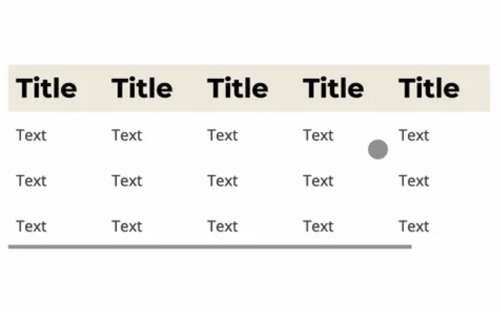Screen dimensions: 501x314
Task: Select the fourth column Title header
Action: pos(333,88)
